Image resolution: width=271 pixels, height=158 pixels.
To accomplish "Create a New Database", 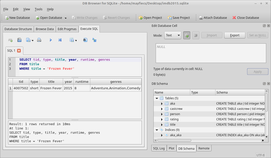I will click(x=16, y=18).
